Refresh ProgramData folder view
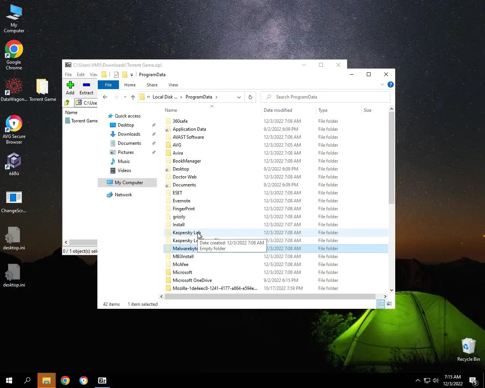This screenshot has width=485, height=388. point(250,97)
